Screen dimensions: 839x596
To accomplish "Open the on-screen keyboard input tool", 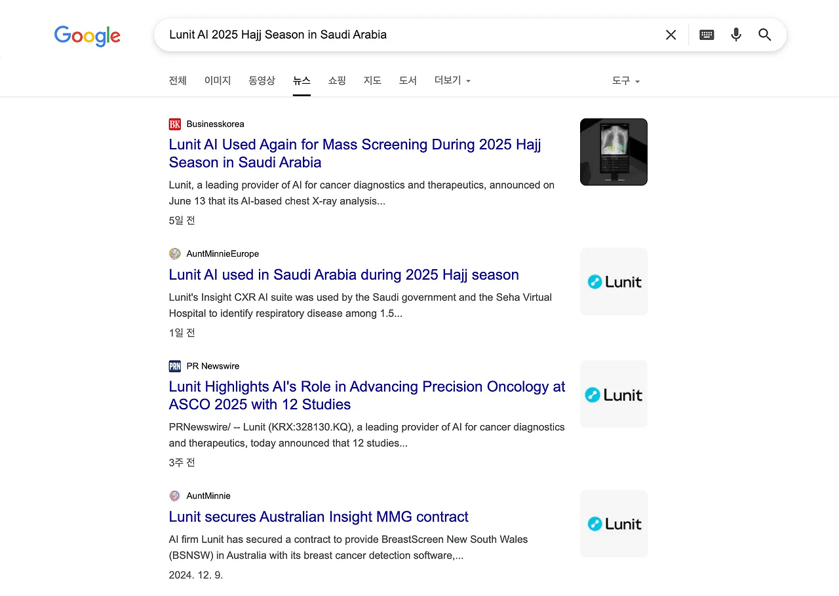I will click(707, 35).
